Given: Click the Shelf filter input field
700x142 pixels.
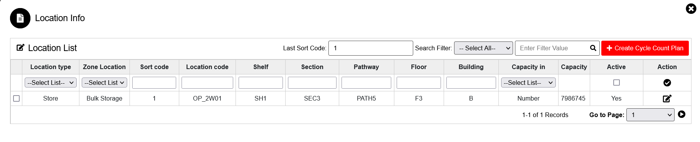Looking at the screenshot, I should (261, 83).
